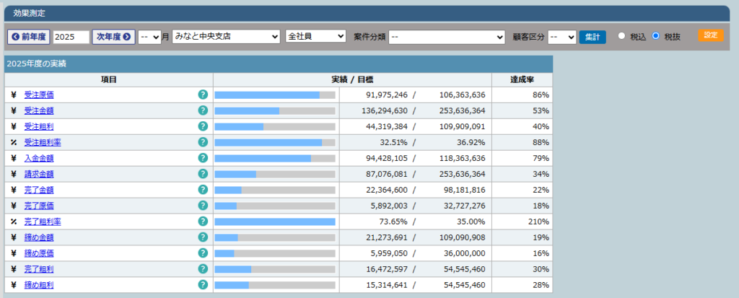The height and width of the screenshot is (298, 739).
Task: Expand the 全社員 employee dropdown
Action: coord(315,37)
